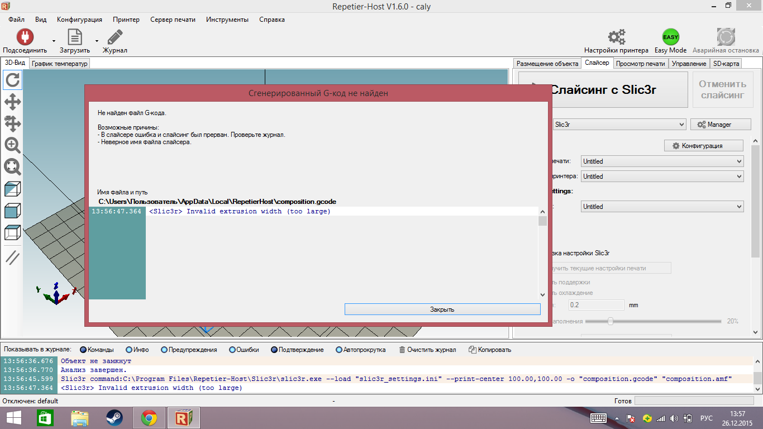
Task: Switch to front view cube icon
Action: pyautogui.click(x=12, y=211)
